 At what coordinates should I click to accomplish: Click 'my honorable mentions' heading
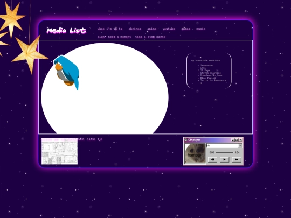click(205, 61)
